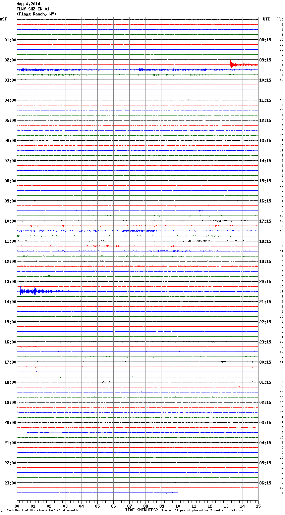Viewport: 285px width, 515px height.
Task: Click the UTC time label '16:15'
Action: (265, 201)
